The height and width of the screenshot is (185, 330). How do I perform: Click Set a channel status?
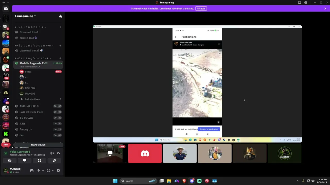30,67
